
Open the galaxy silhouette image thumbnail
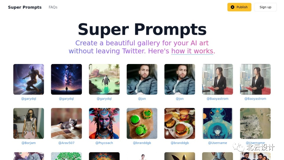[x=66, y=79]
